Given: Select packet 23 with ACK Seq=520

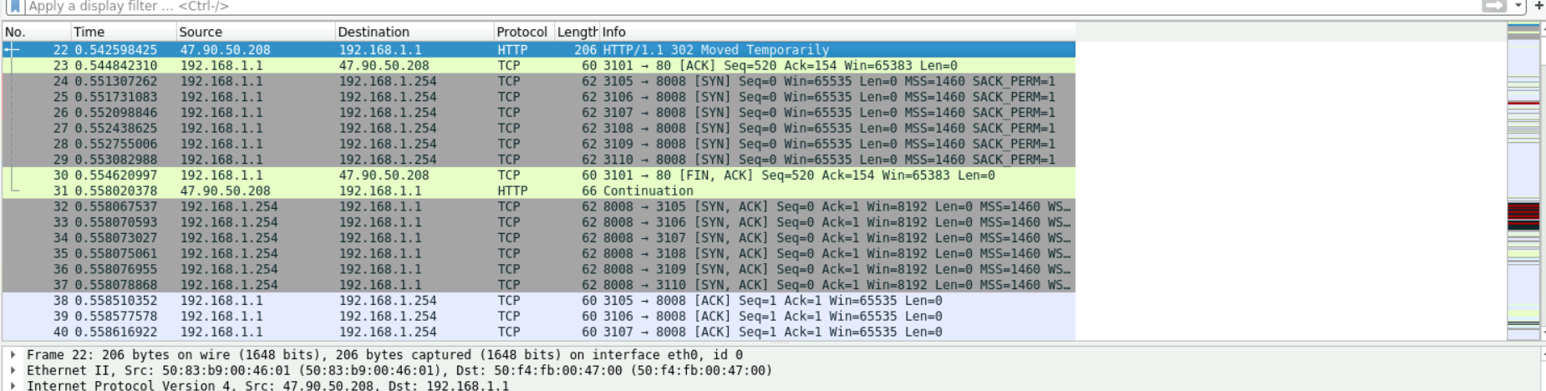Looking at the screenshot, I should (539, 65).
